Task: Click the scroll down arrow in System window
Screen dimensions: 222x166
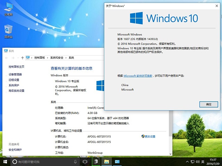Action: pos(170,154)
